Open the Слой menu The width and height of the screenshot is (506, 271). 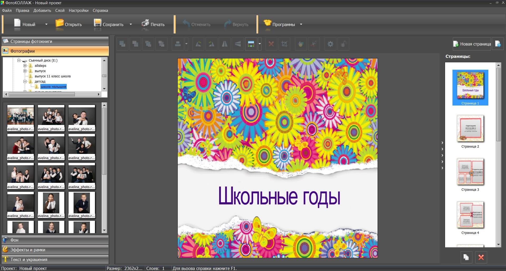coord(60,11)
